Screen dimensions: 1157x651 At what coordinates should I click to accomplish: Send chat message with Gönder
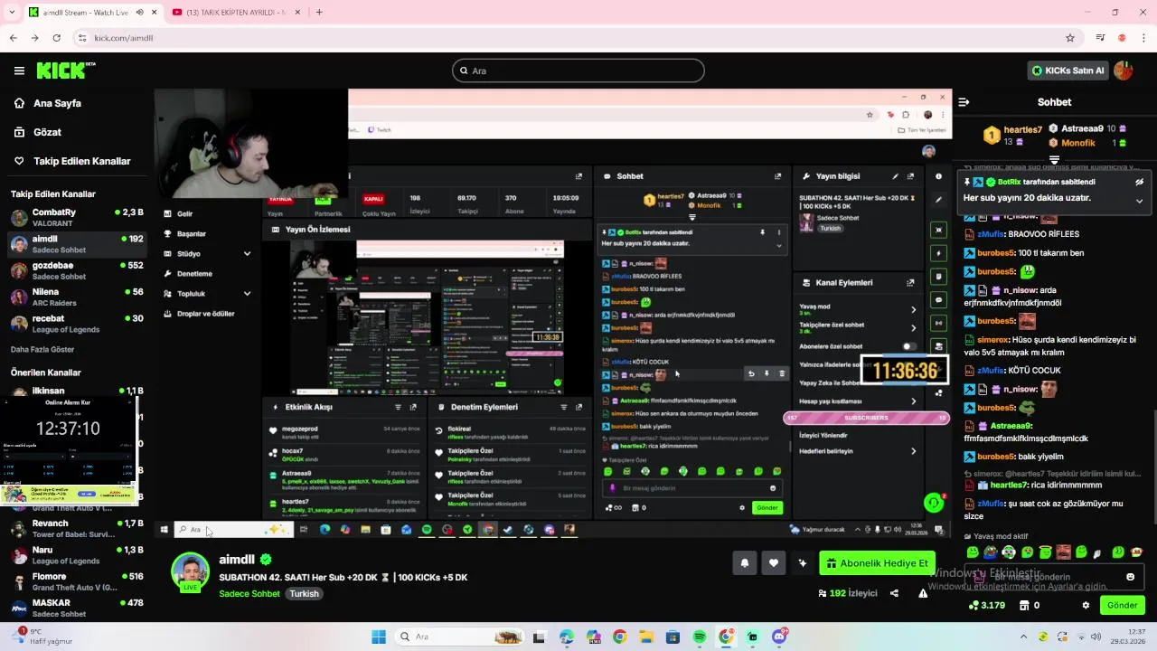coord(1122,605)
